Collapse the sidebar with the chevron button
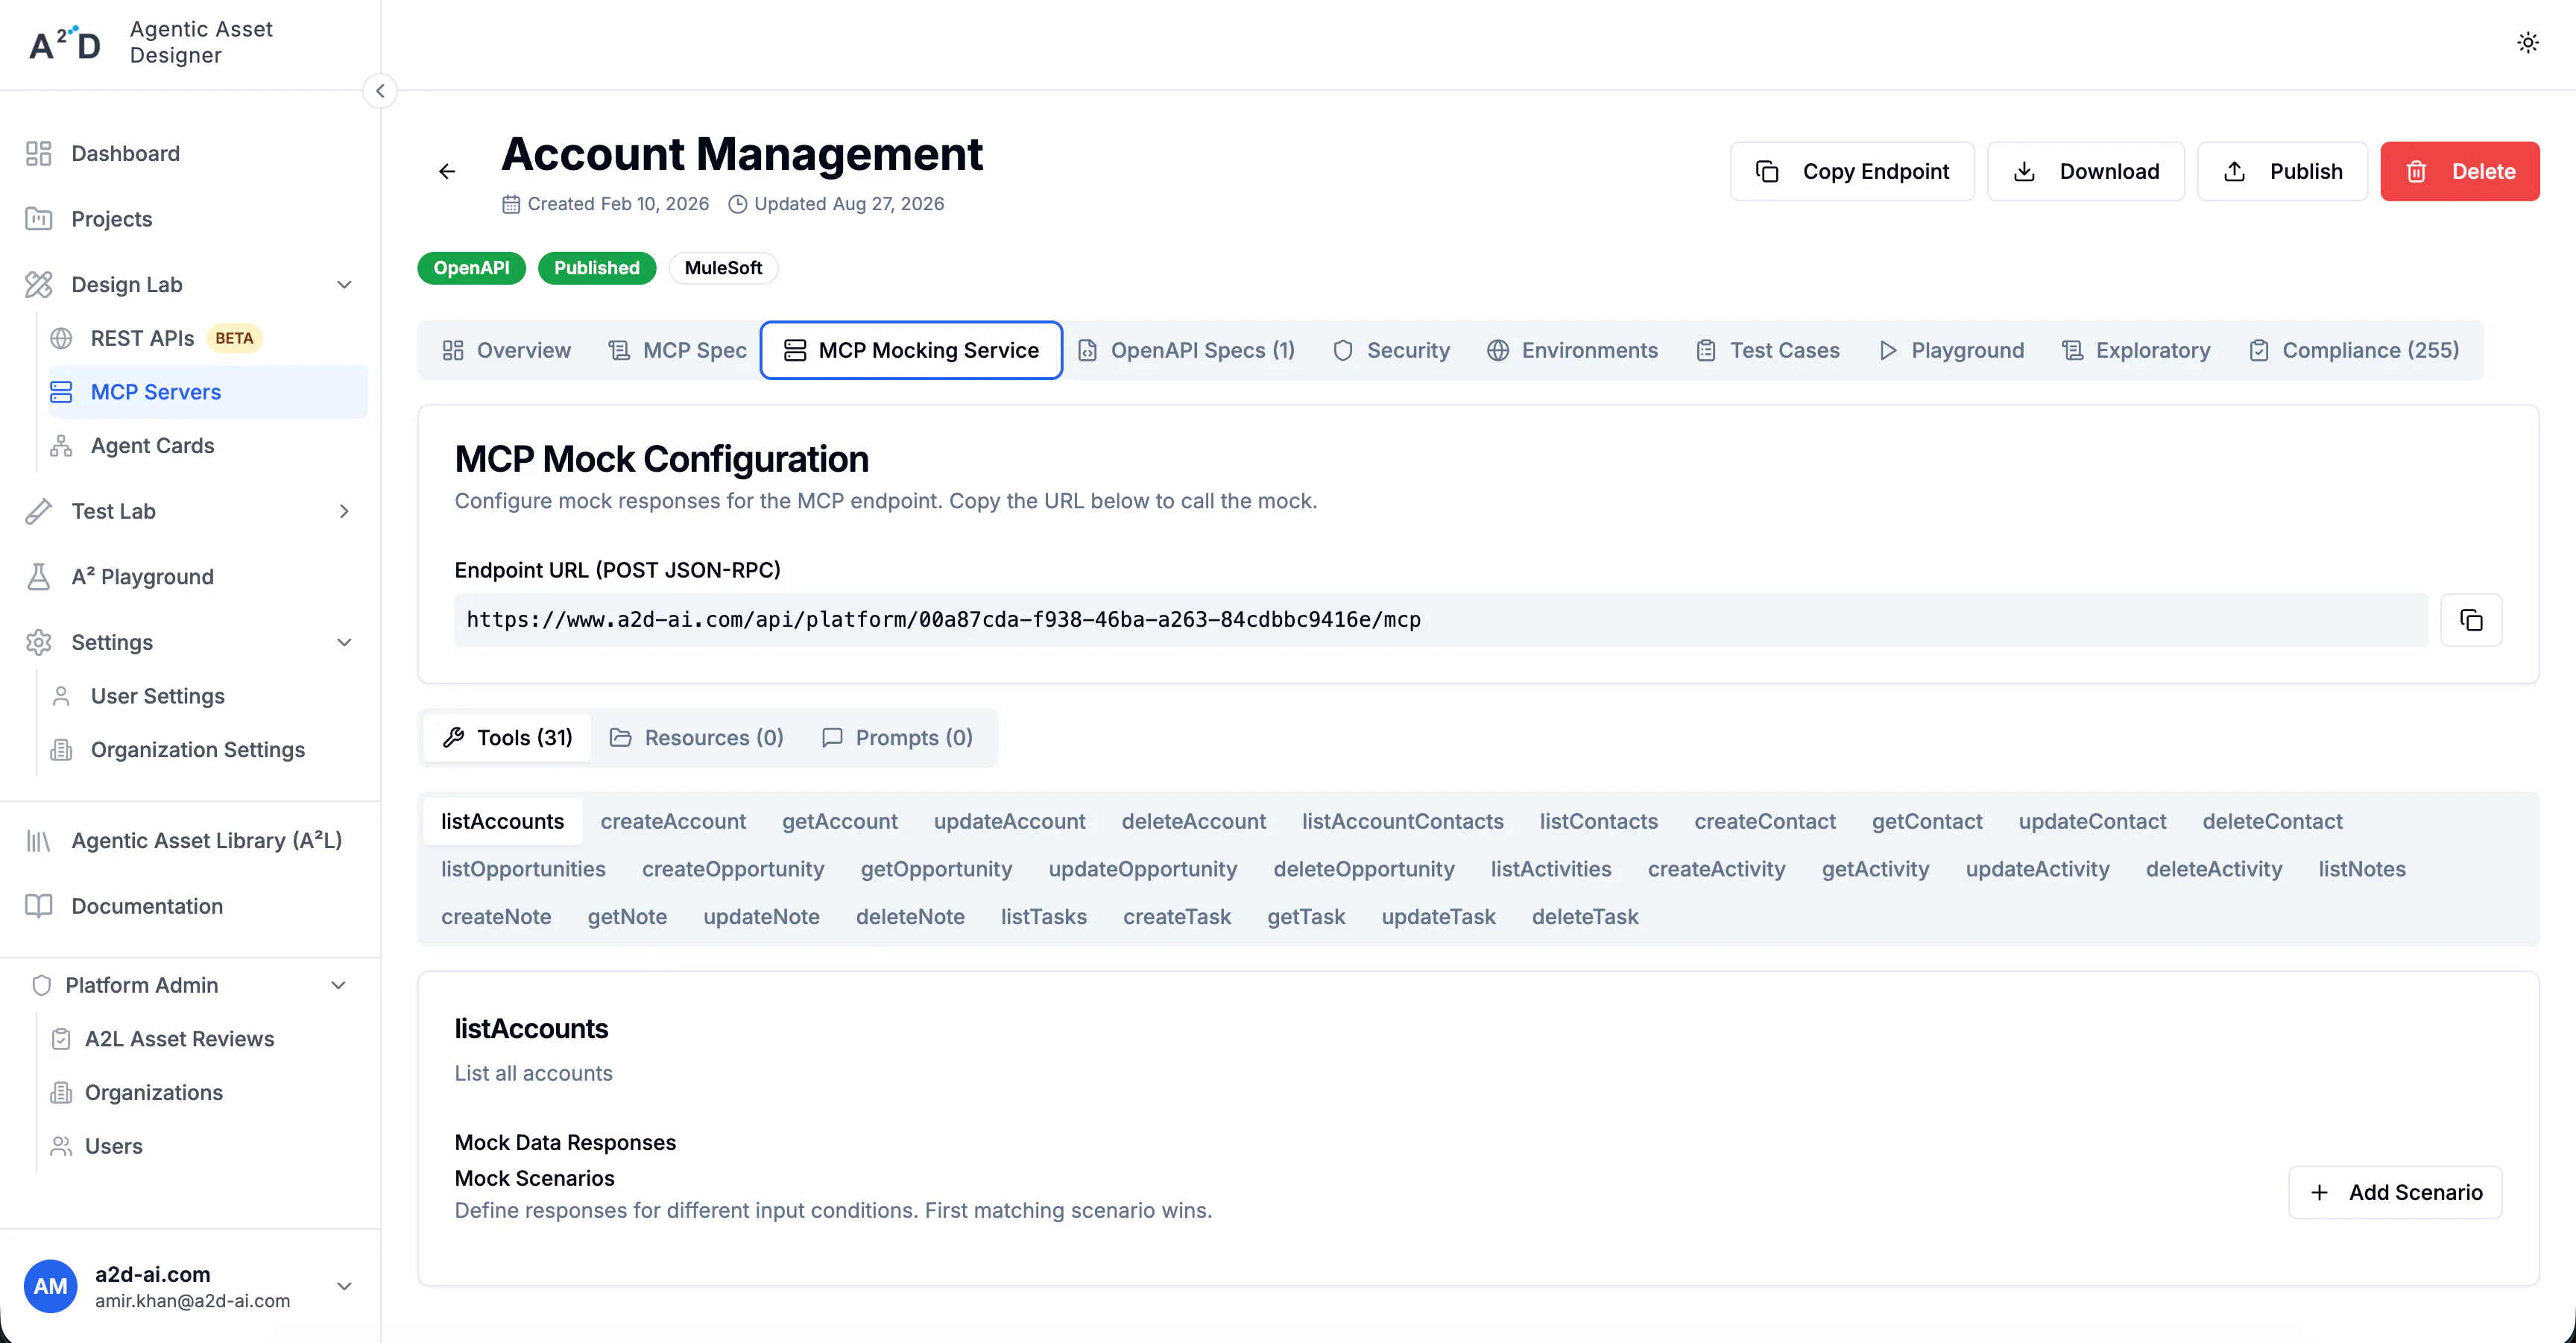This screenshot has height=1343, width=2576. [380, 91]
